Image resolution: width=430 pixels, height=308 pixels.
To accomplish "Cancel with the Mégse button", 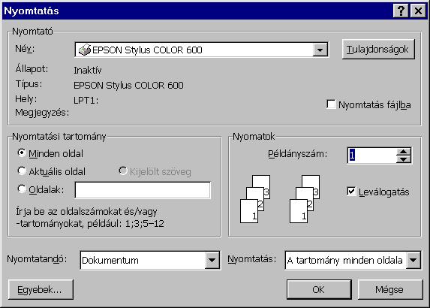I will click(390, 290).
